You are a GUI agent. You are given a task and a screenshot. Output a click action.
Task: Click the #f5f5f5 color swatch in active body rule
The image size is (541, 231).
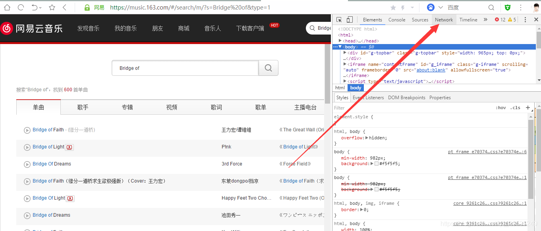(376, 164)
